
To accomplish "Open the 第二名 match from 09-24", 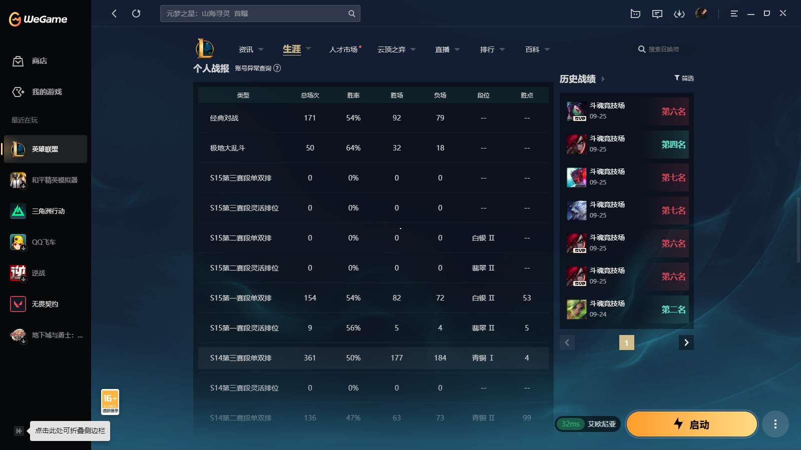I will tap(627, 309).
